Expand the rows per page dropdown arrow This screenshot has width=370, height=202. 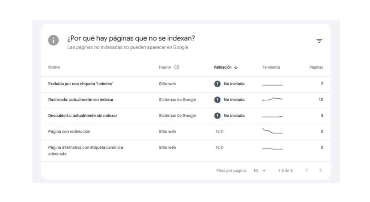(264, 171)
